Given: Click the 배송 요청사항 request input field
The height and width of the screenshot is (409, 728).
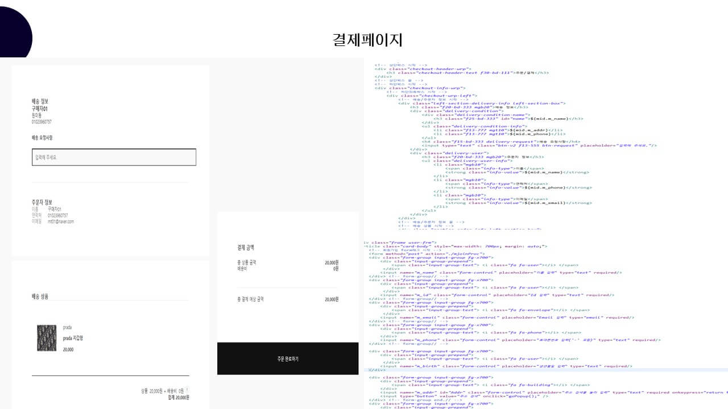Looking at the screenshot, I should (114, 157).
